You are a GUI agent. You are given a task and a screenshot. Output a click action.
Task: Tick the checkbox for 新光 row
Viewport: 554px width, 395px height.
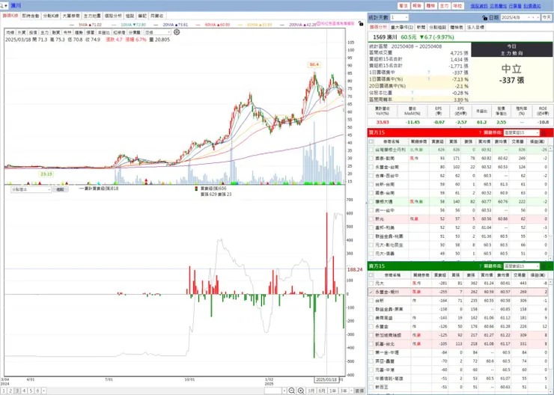371,219
